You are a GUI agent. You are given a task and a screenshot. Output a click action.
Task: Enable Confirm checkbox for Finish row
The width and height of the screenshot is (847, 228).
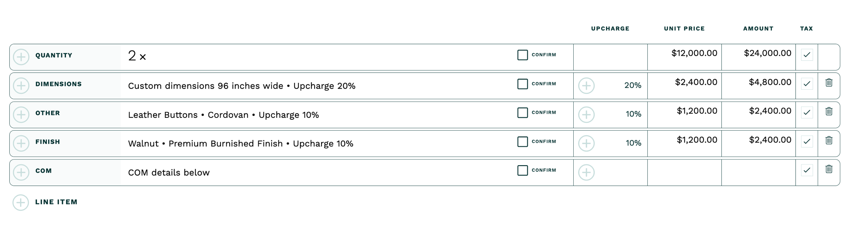click(x=522, y=142)
